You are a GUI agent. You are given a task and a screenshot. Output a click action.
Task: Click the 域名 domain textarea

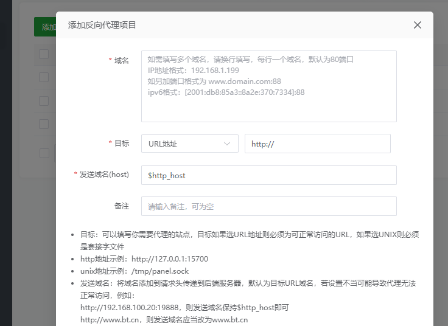(x=269, y=86)
